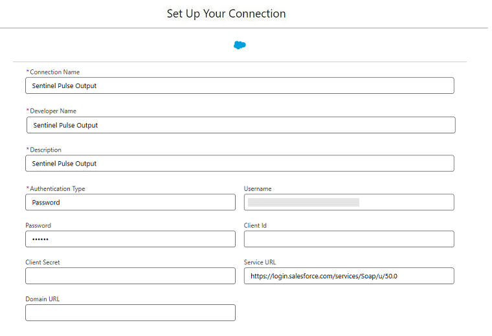492x336 pixels.
Task: Focus the empty Client Id field
Action: point(349,239)
